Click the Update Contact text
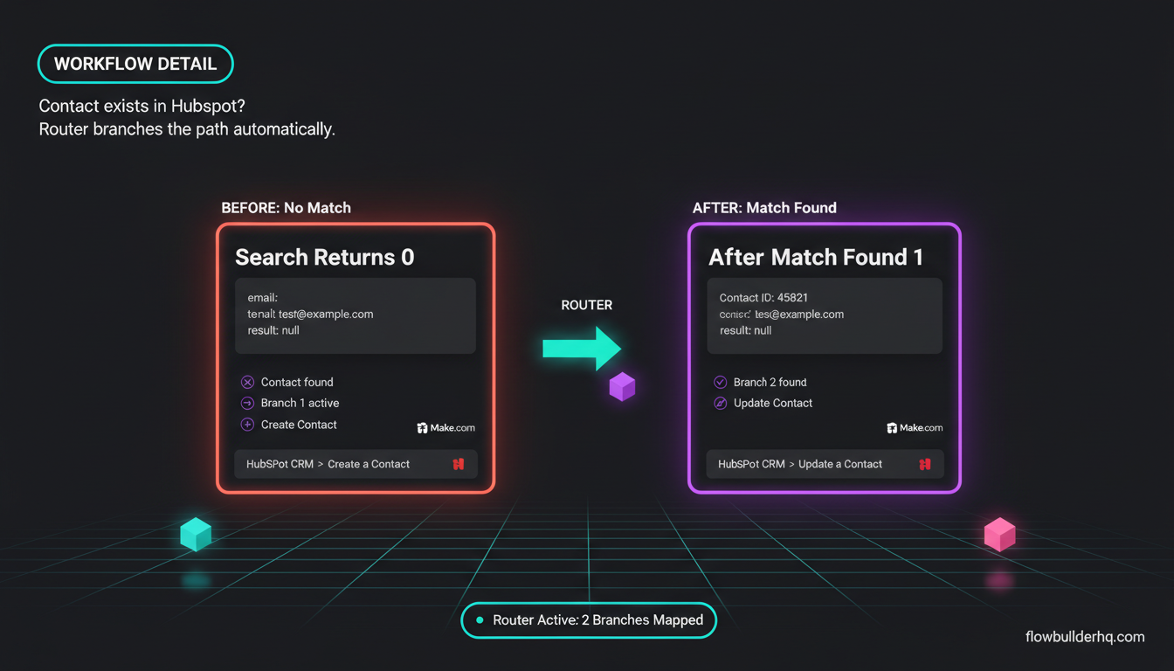The width and height of the screenshot is (1174, 671). (773, 403)
